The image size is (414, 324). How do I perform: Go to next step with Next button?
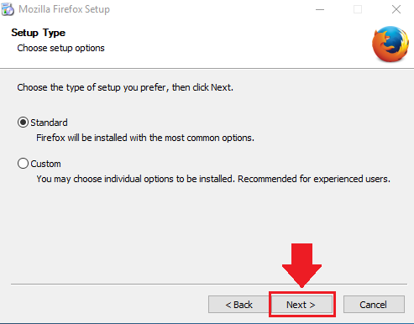(x=301, y=305)
